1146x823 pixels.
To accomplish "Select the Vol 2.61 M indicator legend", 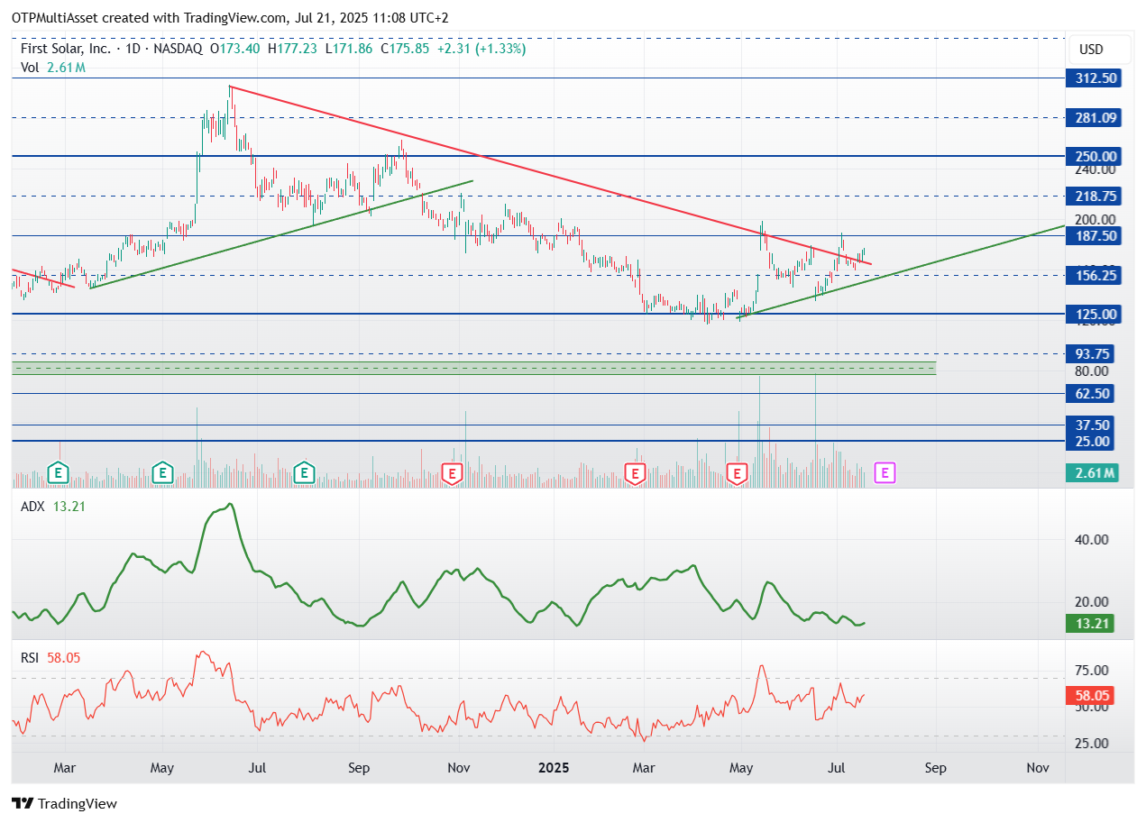I will click(53, 67).
